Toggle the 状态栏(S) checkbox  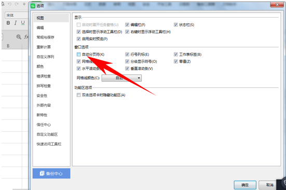pos(176,24)
